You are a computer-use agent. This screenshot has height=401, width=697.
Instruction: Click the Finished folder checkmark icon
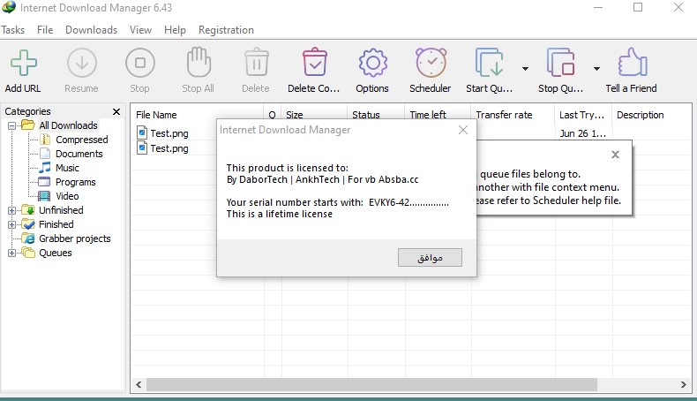(x=28, y=223)
